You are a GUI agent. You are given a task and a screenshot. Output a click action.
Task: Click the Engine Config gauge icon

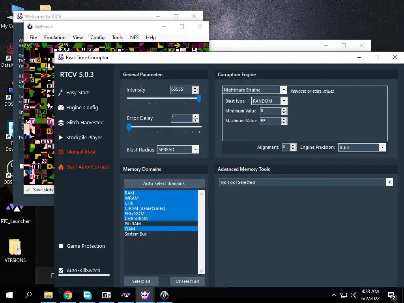[61, 108]
